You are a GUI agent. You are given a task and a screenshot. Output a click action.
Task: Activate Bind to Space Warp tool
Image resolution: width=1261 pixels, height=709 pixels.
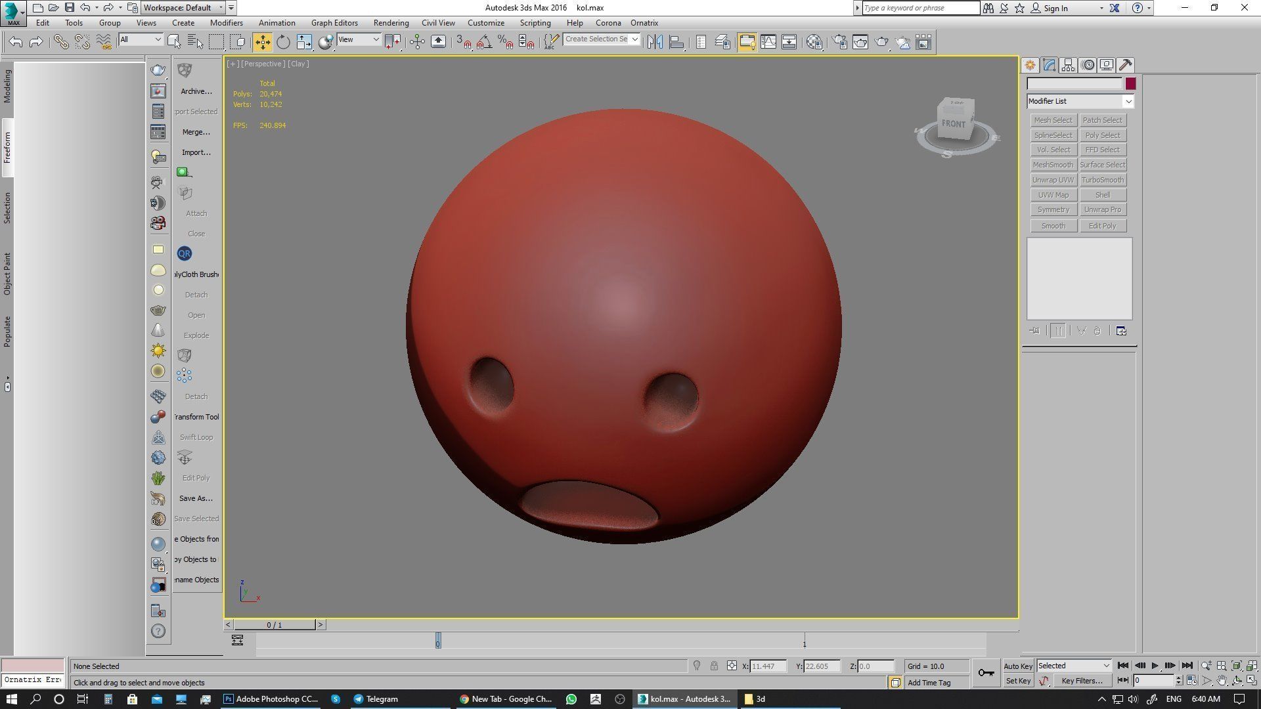[x=104, y=42]
